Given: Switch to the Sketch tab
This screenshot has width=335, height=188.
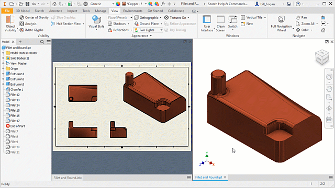Looking at the screenshot, I should pos(39,11).
